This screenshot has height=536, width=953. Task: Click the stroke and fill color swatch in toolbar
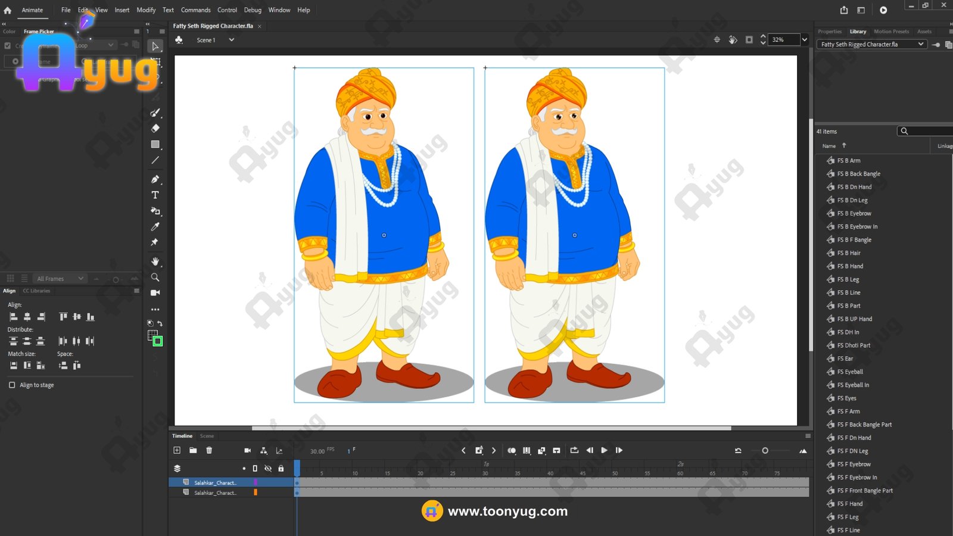pyautogui.click(x=155, y=338)
